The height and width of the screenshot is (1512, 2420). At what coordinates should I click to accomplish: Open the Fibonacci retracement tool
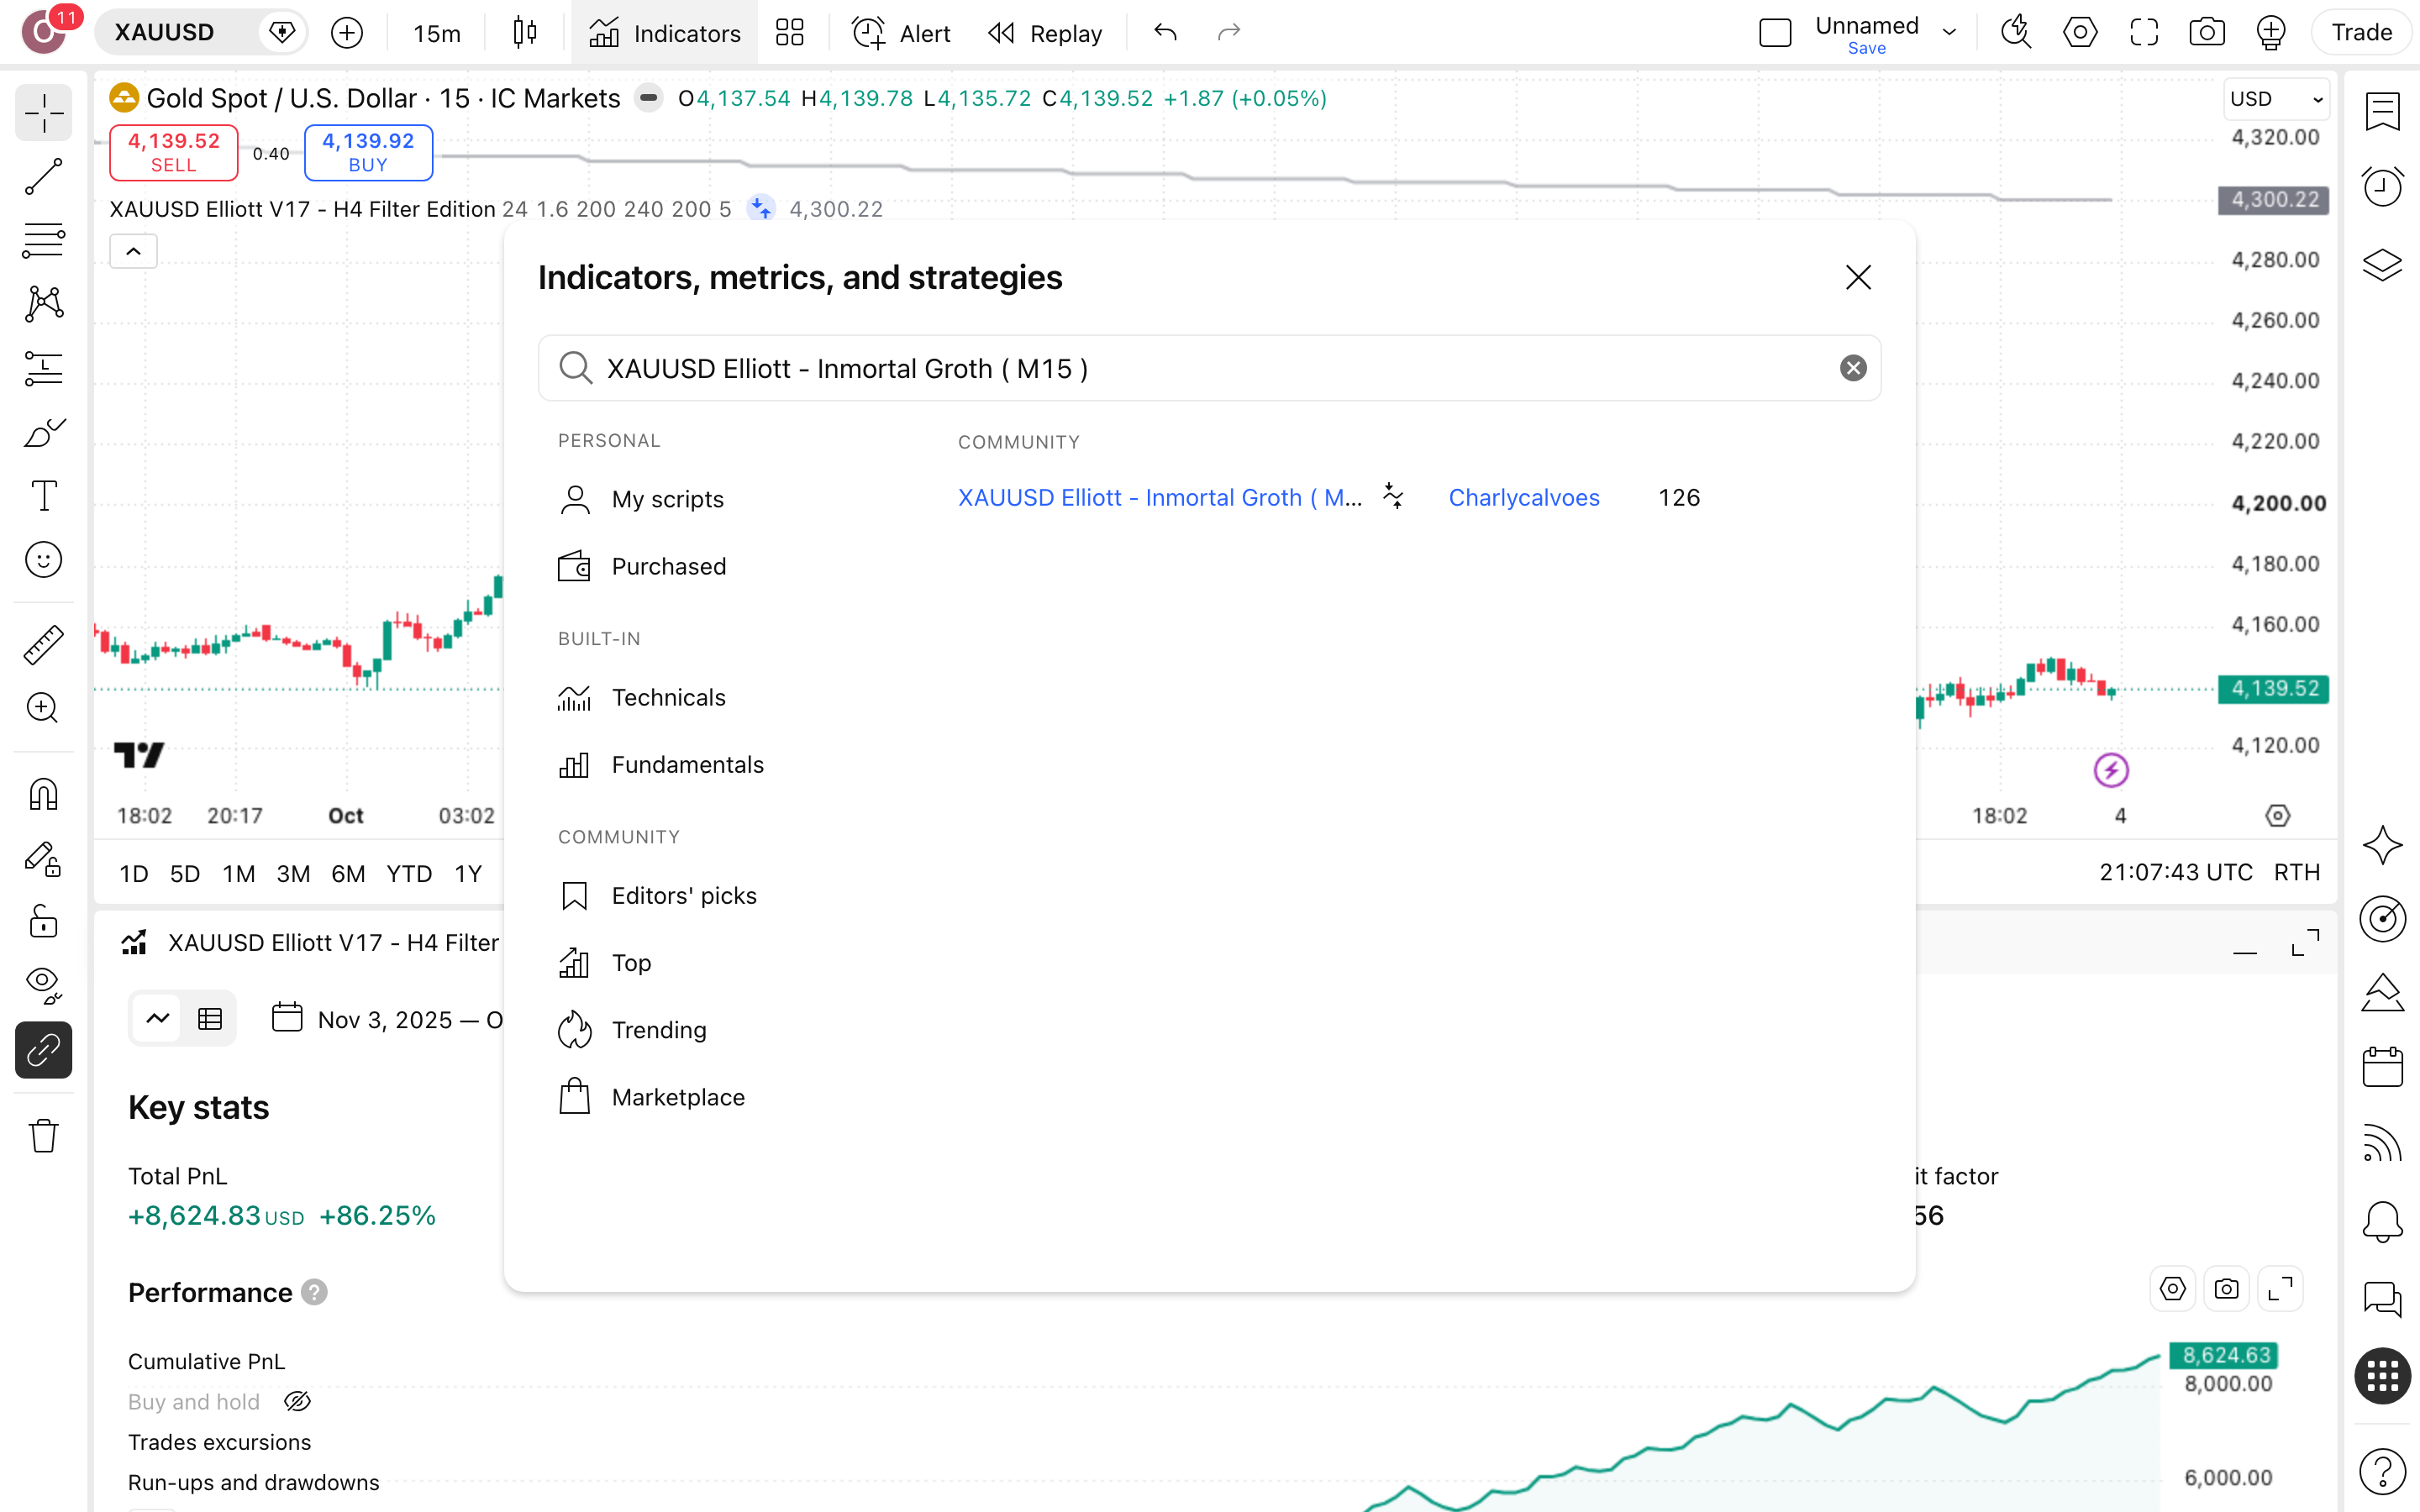[43, 240]
